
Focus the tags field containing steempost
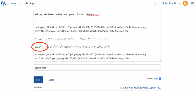[97, 68]
